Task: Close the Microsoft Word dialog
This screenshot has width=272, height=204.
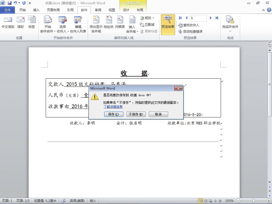Action: (178, 88)
